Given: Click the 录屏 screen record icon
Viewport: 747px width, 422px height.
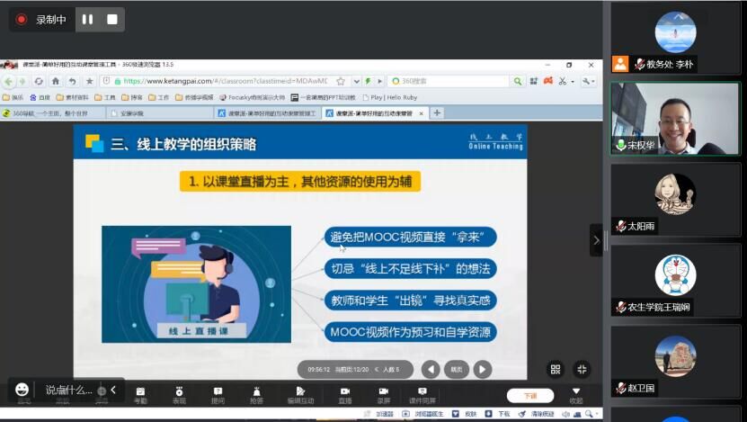Looking at the screenshot, I should click(384, 394).
